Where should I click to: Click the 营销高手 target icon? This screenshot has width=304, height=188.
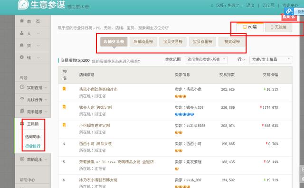tap(22, 159)
